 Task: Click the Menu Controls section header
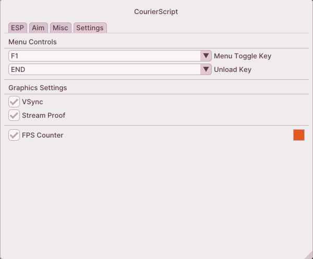32,42
